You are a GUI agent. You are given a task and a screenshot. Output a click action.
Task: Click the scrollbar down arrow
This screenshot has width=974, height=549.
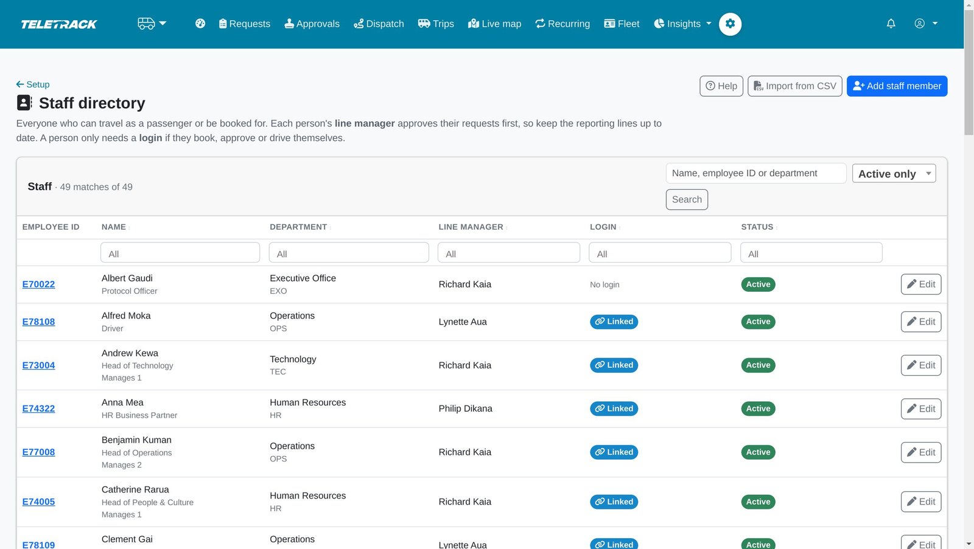[x=969, y=544]
